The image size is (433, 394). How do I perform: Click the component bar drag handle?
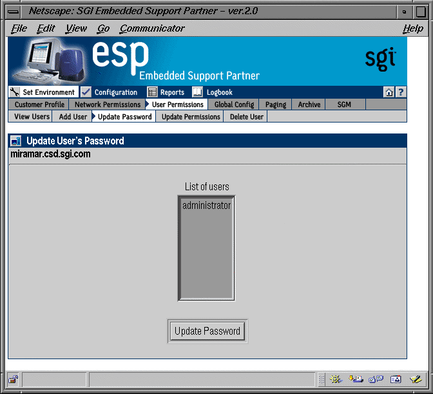pyautogui.click(x=322, y=379)
